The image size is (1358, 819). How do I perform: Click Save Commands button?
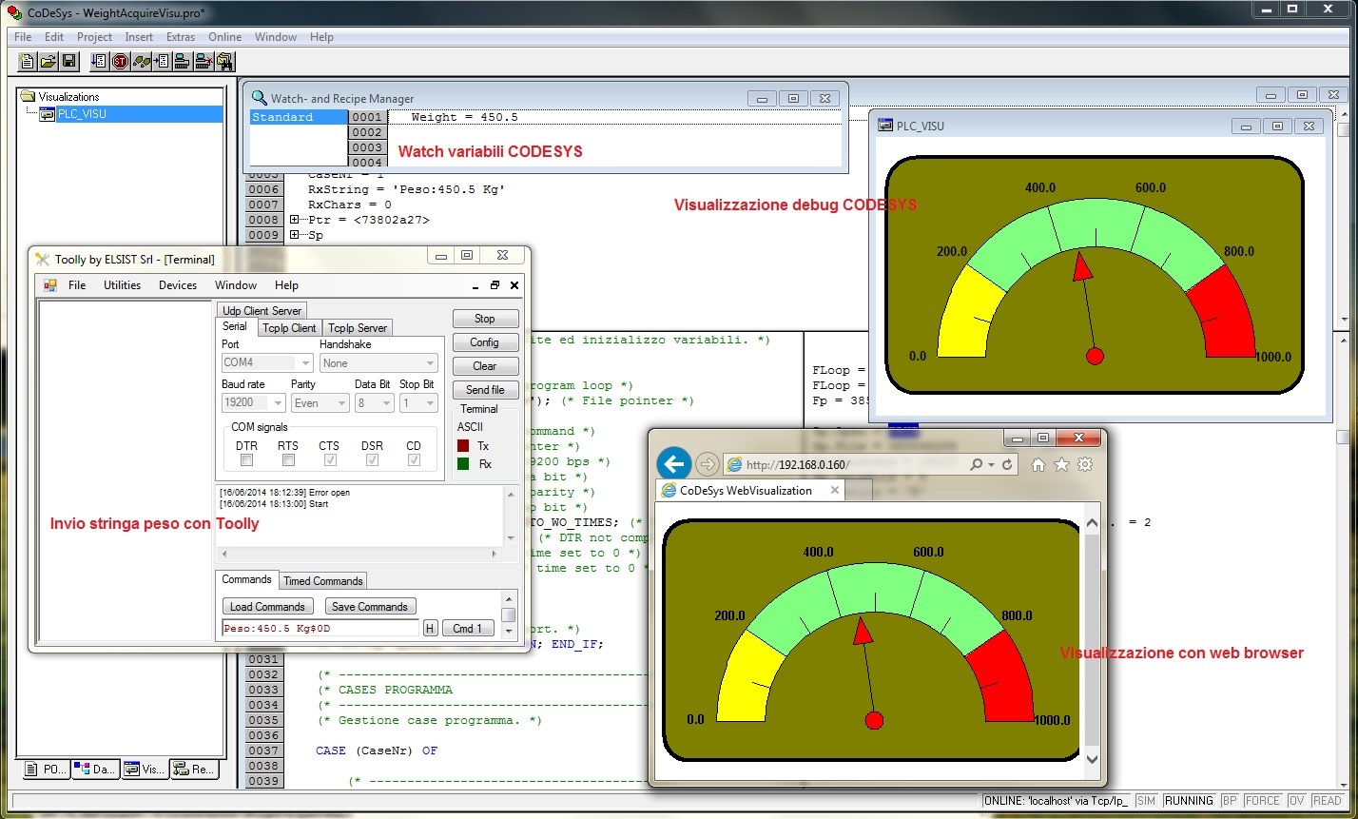coord(370,606)
